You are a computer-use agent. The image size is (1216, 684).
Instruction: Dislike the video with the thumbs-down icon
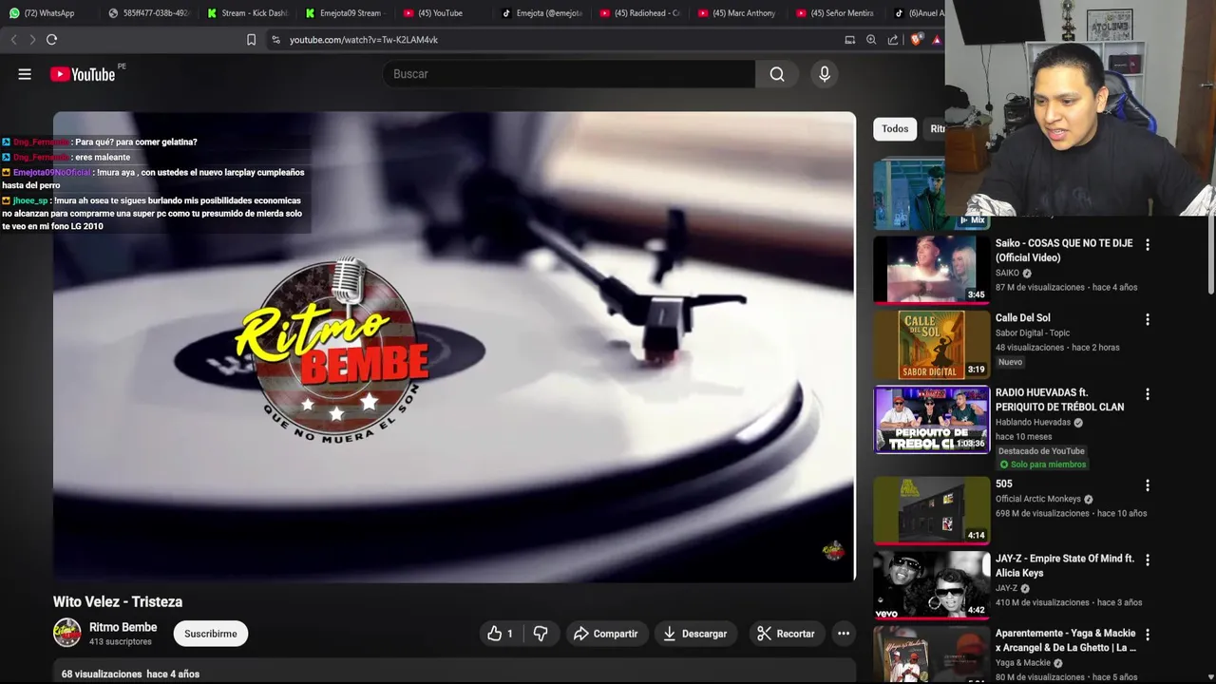point(541,634)
